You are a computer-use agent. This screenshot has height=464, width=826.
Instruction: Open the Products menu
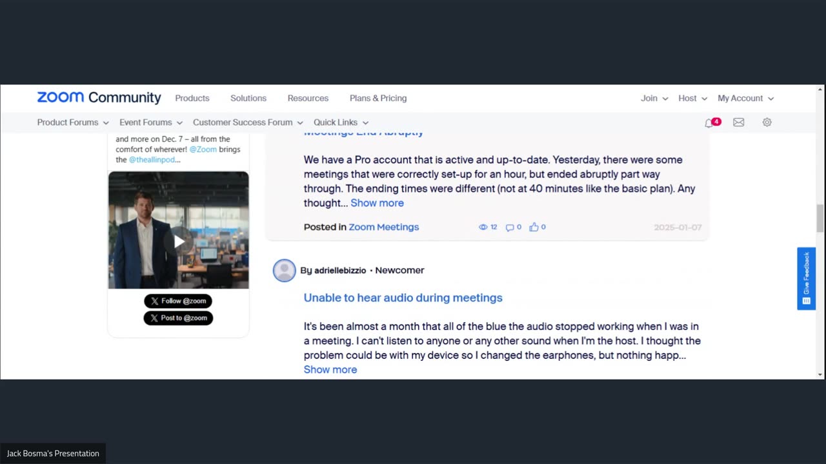(x=192, y=98)
